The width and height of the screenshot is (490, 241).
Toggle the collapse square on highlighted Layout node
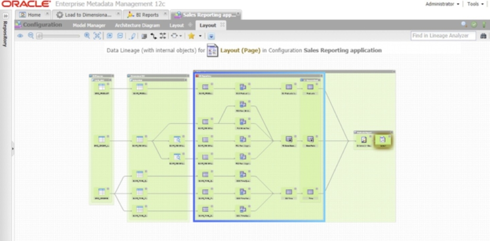(390, 137)
